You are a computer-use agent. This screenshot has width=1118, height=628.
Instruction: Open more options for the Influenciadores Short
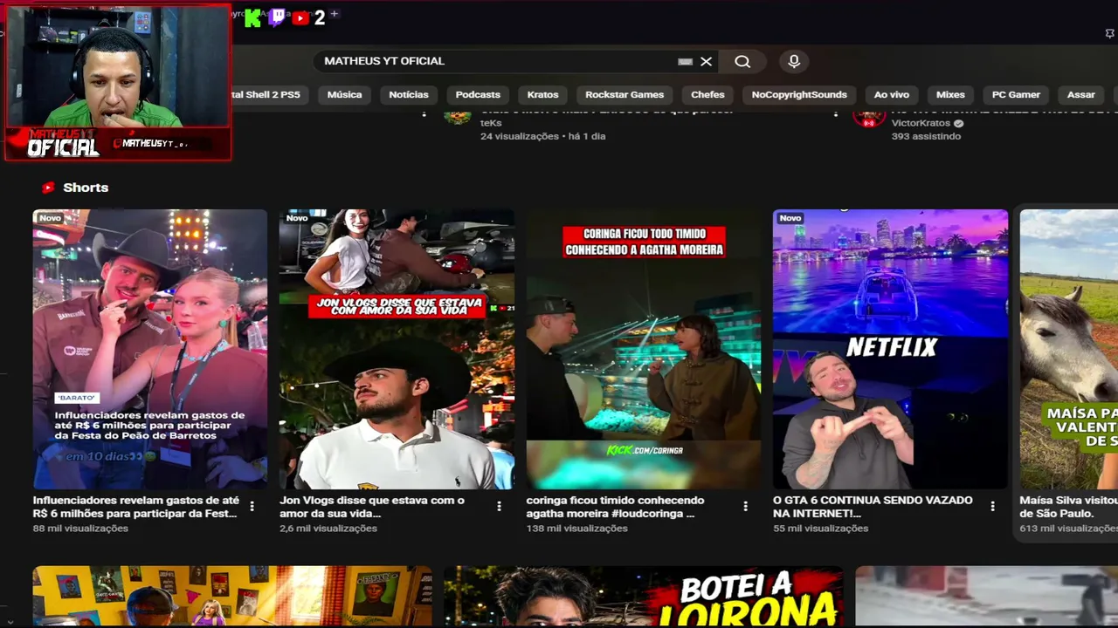252,506
